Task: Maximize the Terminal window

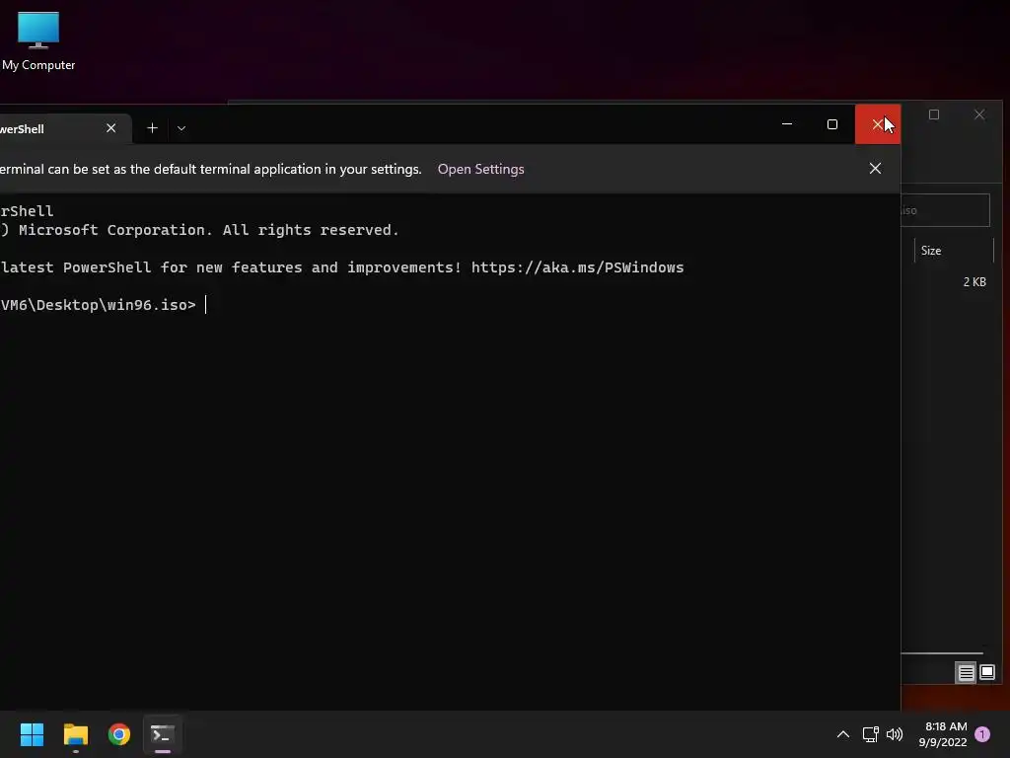Action: point(832,123)
